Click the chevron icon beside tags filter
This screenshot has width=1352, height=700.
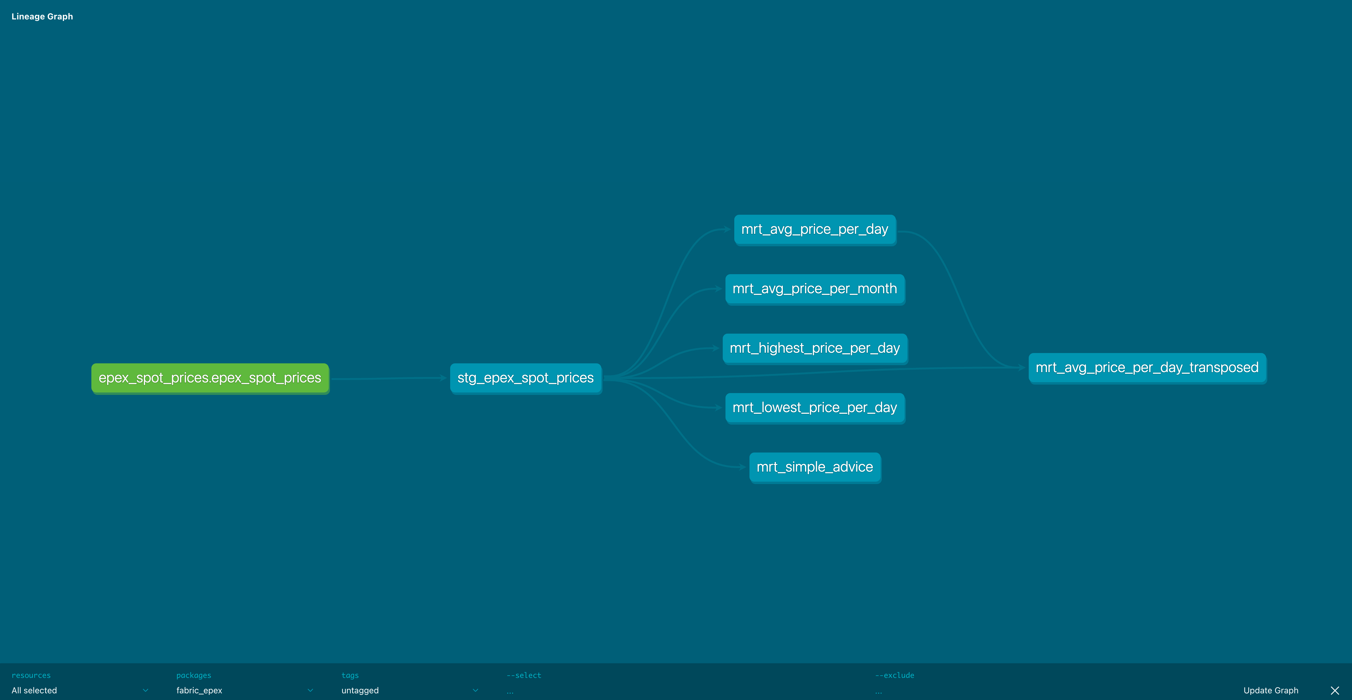[476, 691]
